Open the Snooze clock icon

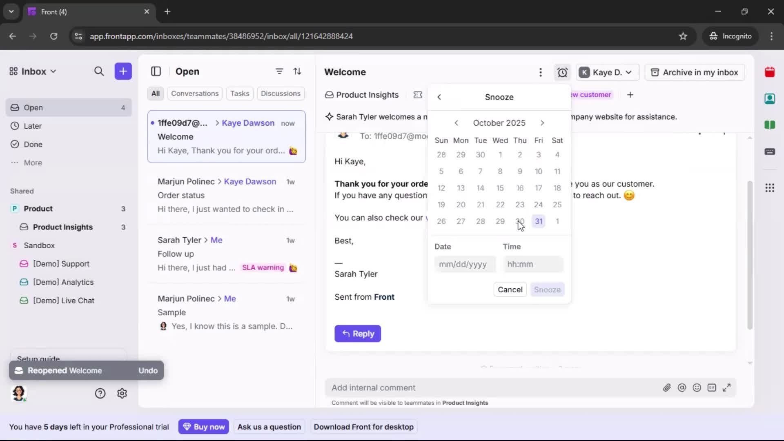(562, 72)
